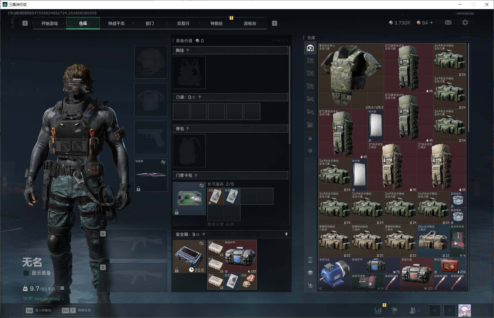Screen dimensions: 494x318
Task: Click the world chat line at bottom left
Action: point(43,299)
